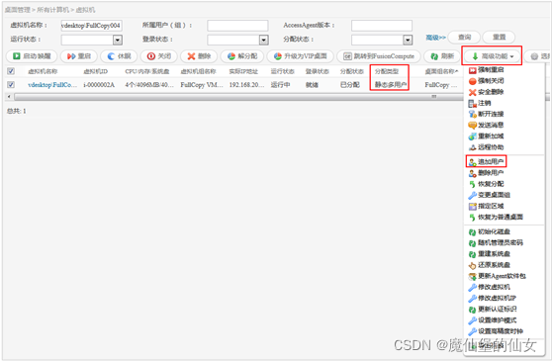Open the 登录状态 login status dropdown

pyautogui.click(x=264, y=40)
